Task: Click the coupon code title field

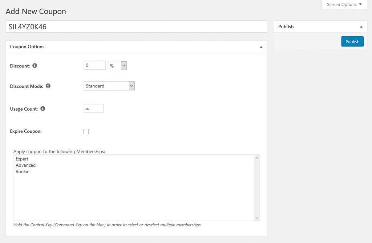Action: pyautogui.click(x=136, y=26)
